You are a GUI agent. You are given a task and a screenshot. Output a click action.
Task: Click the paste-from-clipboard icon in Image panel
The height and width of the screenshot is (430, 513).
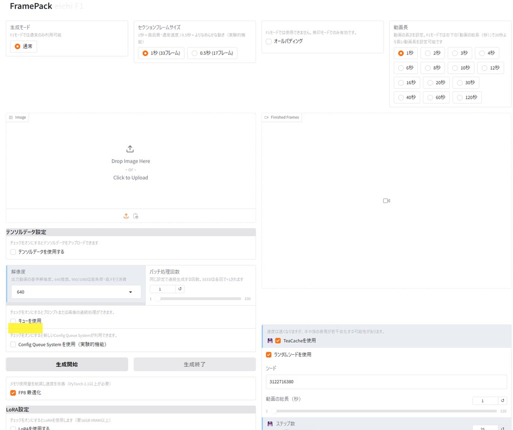click(x=136, y=216)
